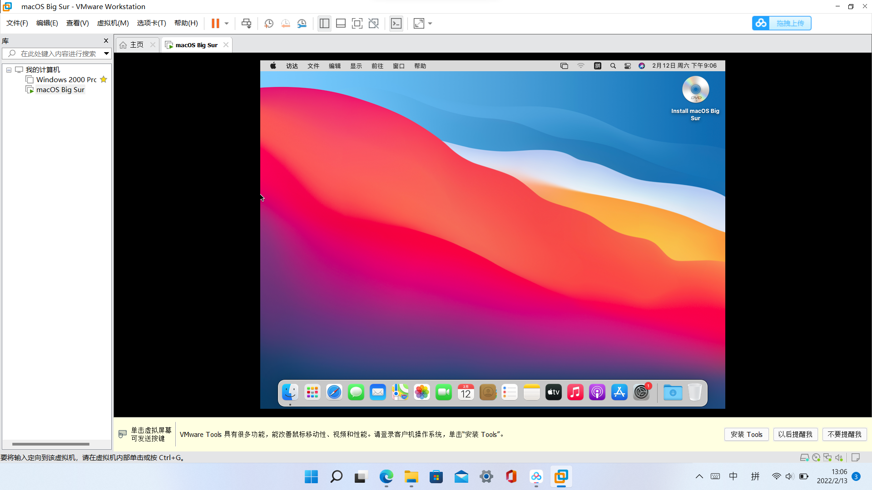Image resolution: width=872 pixels, height=490 pixels.
Task: Click the 不要提醒我 button
Action: point(844,434)
